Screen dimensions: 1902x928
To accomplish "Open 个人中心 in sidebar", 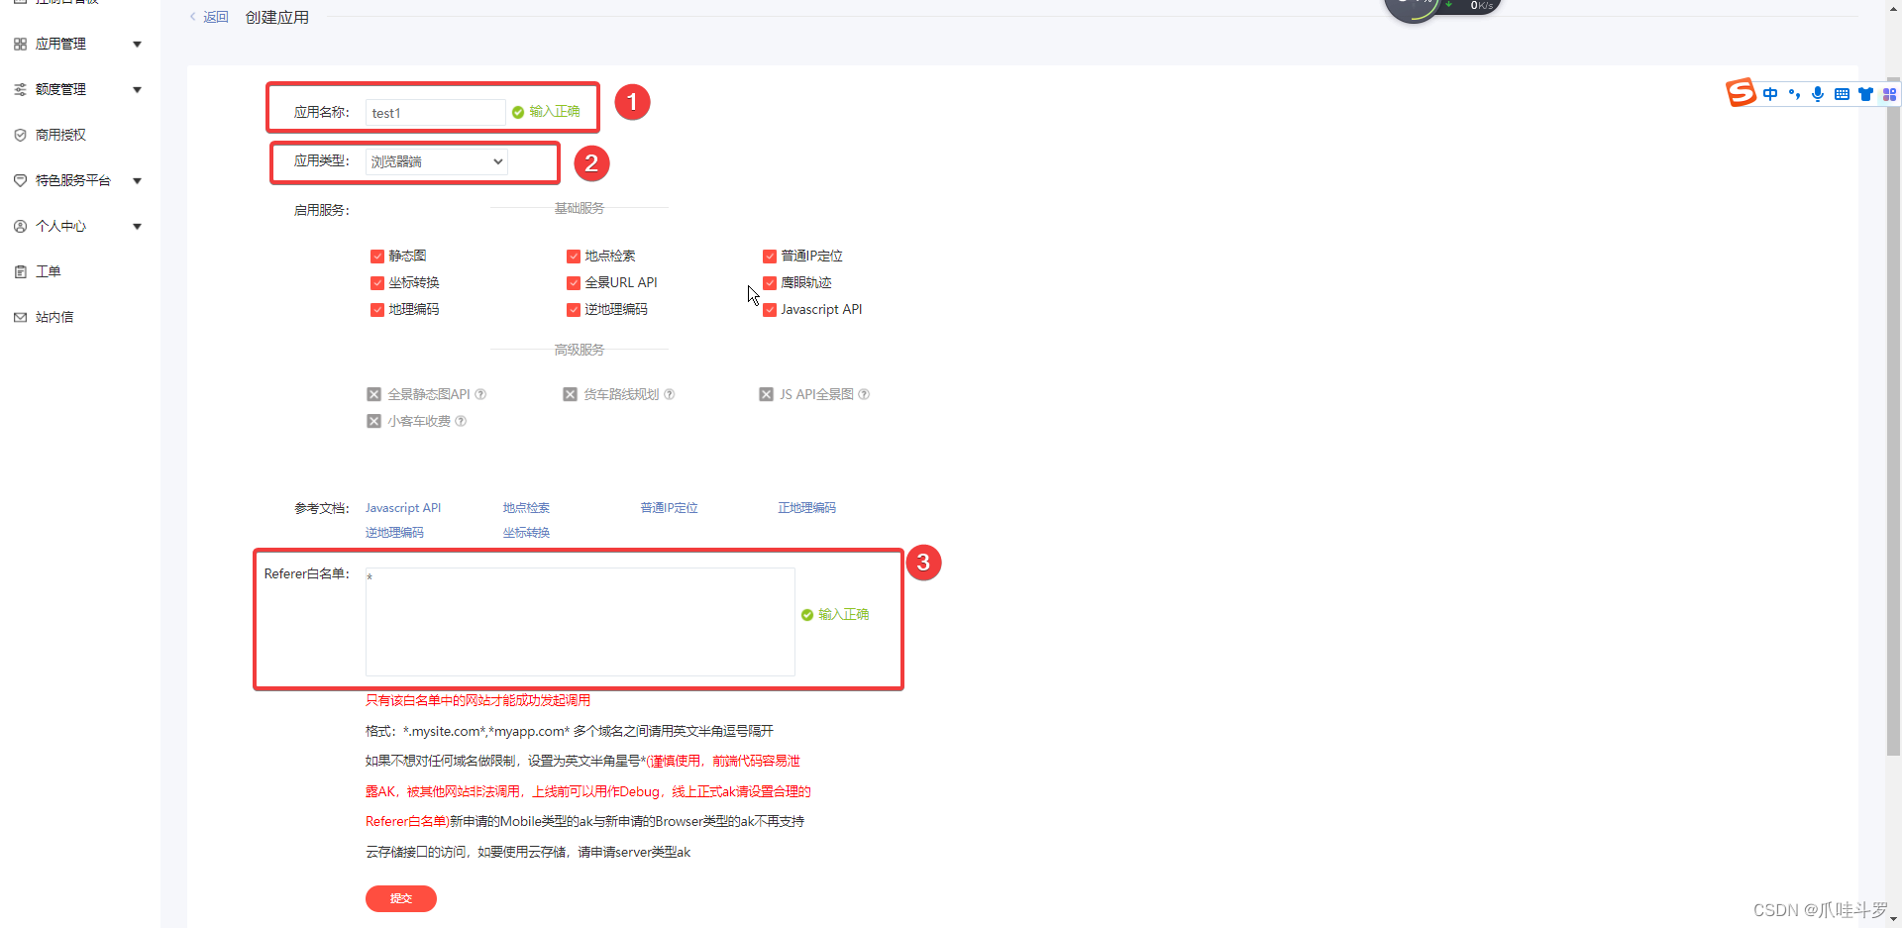I will pyautogui.click(x=60, y=226).
